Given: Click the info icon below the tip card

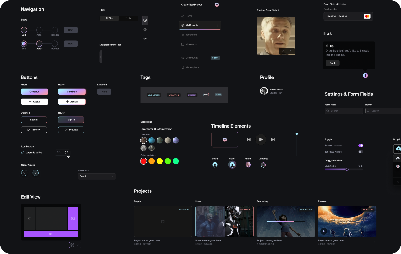Looking at the screenshot, I should pos(365,75).
